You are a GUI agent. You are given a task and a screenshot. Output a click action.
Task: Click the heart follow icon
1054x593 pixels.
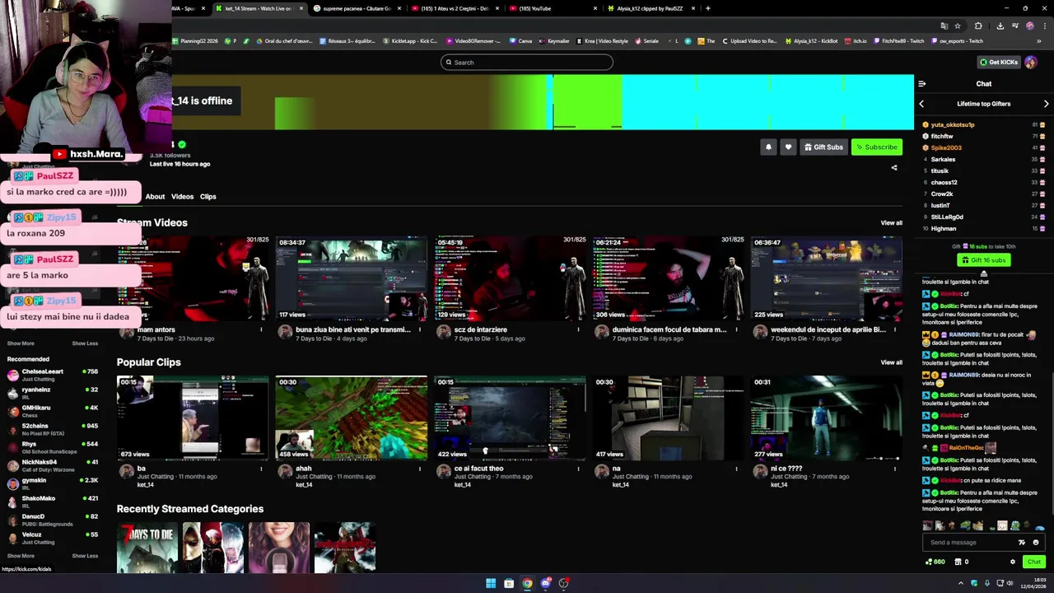788,147
